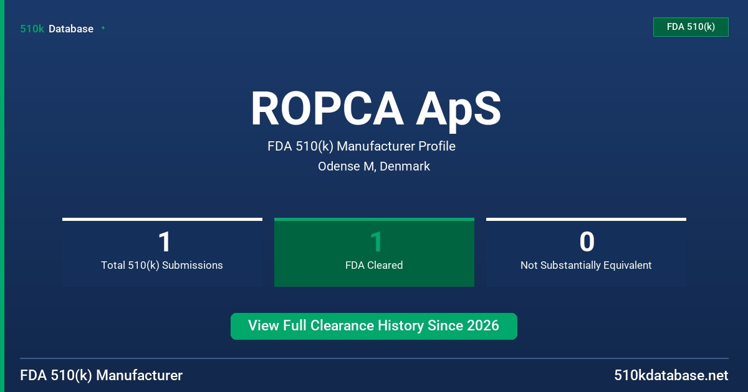This screenshot has height=392, width=748.
Task: Visit the 510kdatabase.net link
Action: coord(671,376)
